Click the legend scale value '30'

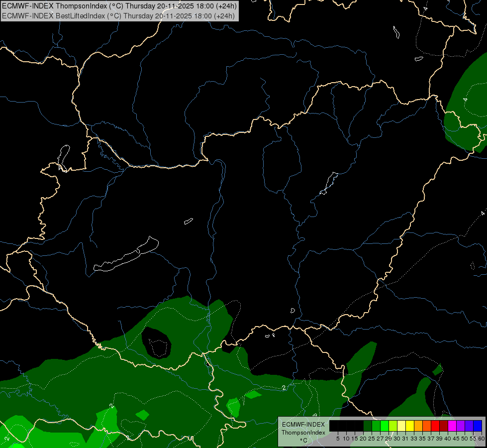397,439
